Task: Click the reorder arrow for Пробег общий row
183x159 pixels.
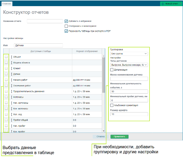Action: point(11,120)
